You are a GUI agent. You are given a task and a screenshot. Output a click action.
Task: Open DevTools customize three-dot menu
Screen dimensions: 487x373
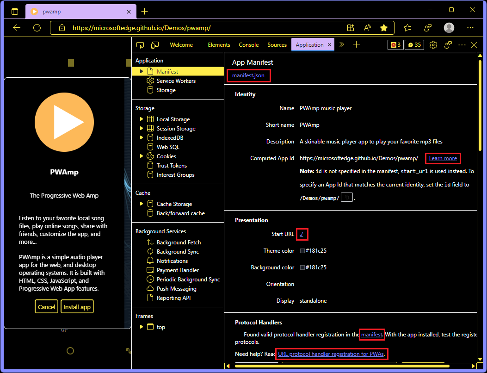click(x=462, y=45)
